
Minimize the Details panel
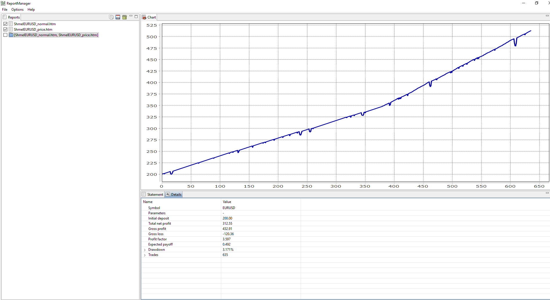tap(547, 193)
